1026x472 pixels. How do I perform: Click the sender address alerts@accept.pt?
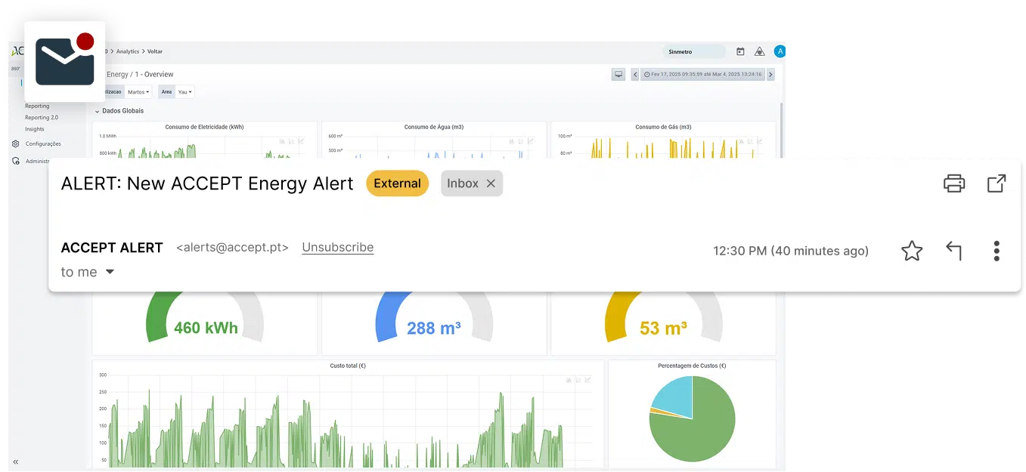coord(232,247)
